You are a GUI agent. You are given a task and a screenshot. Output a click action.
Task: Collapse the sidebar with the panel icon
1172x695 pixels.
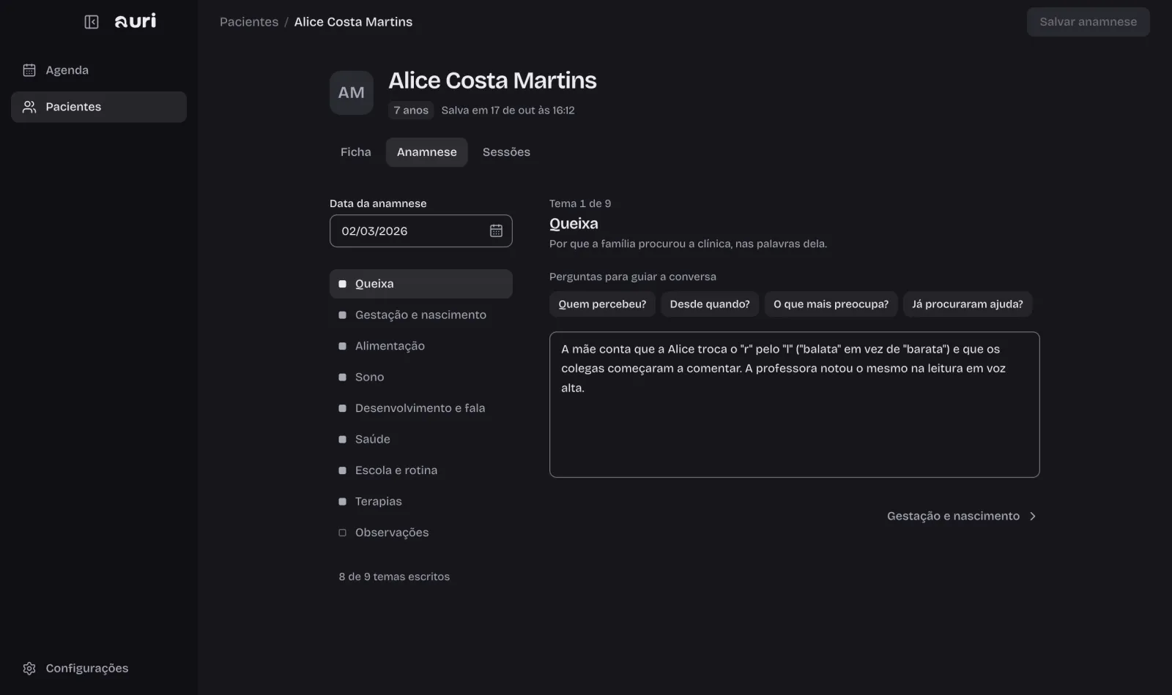(x=92, y=22)
